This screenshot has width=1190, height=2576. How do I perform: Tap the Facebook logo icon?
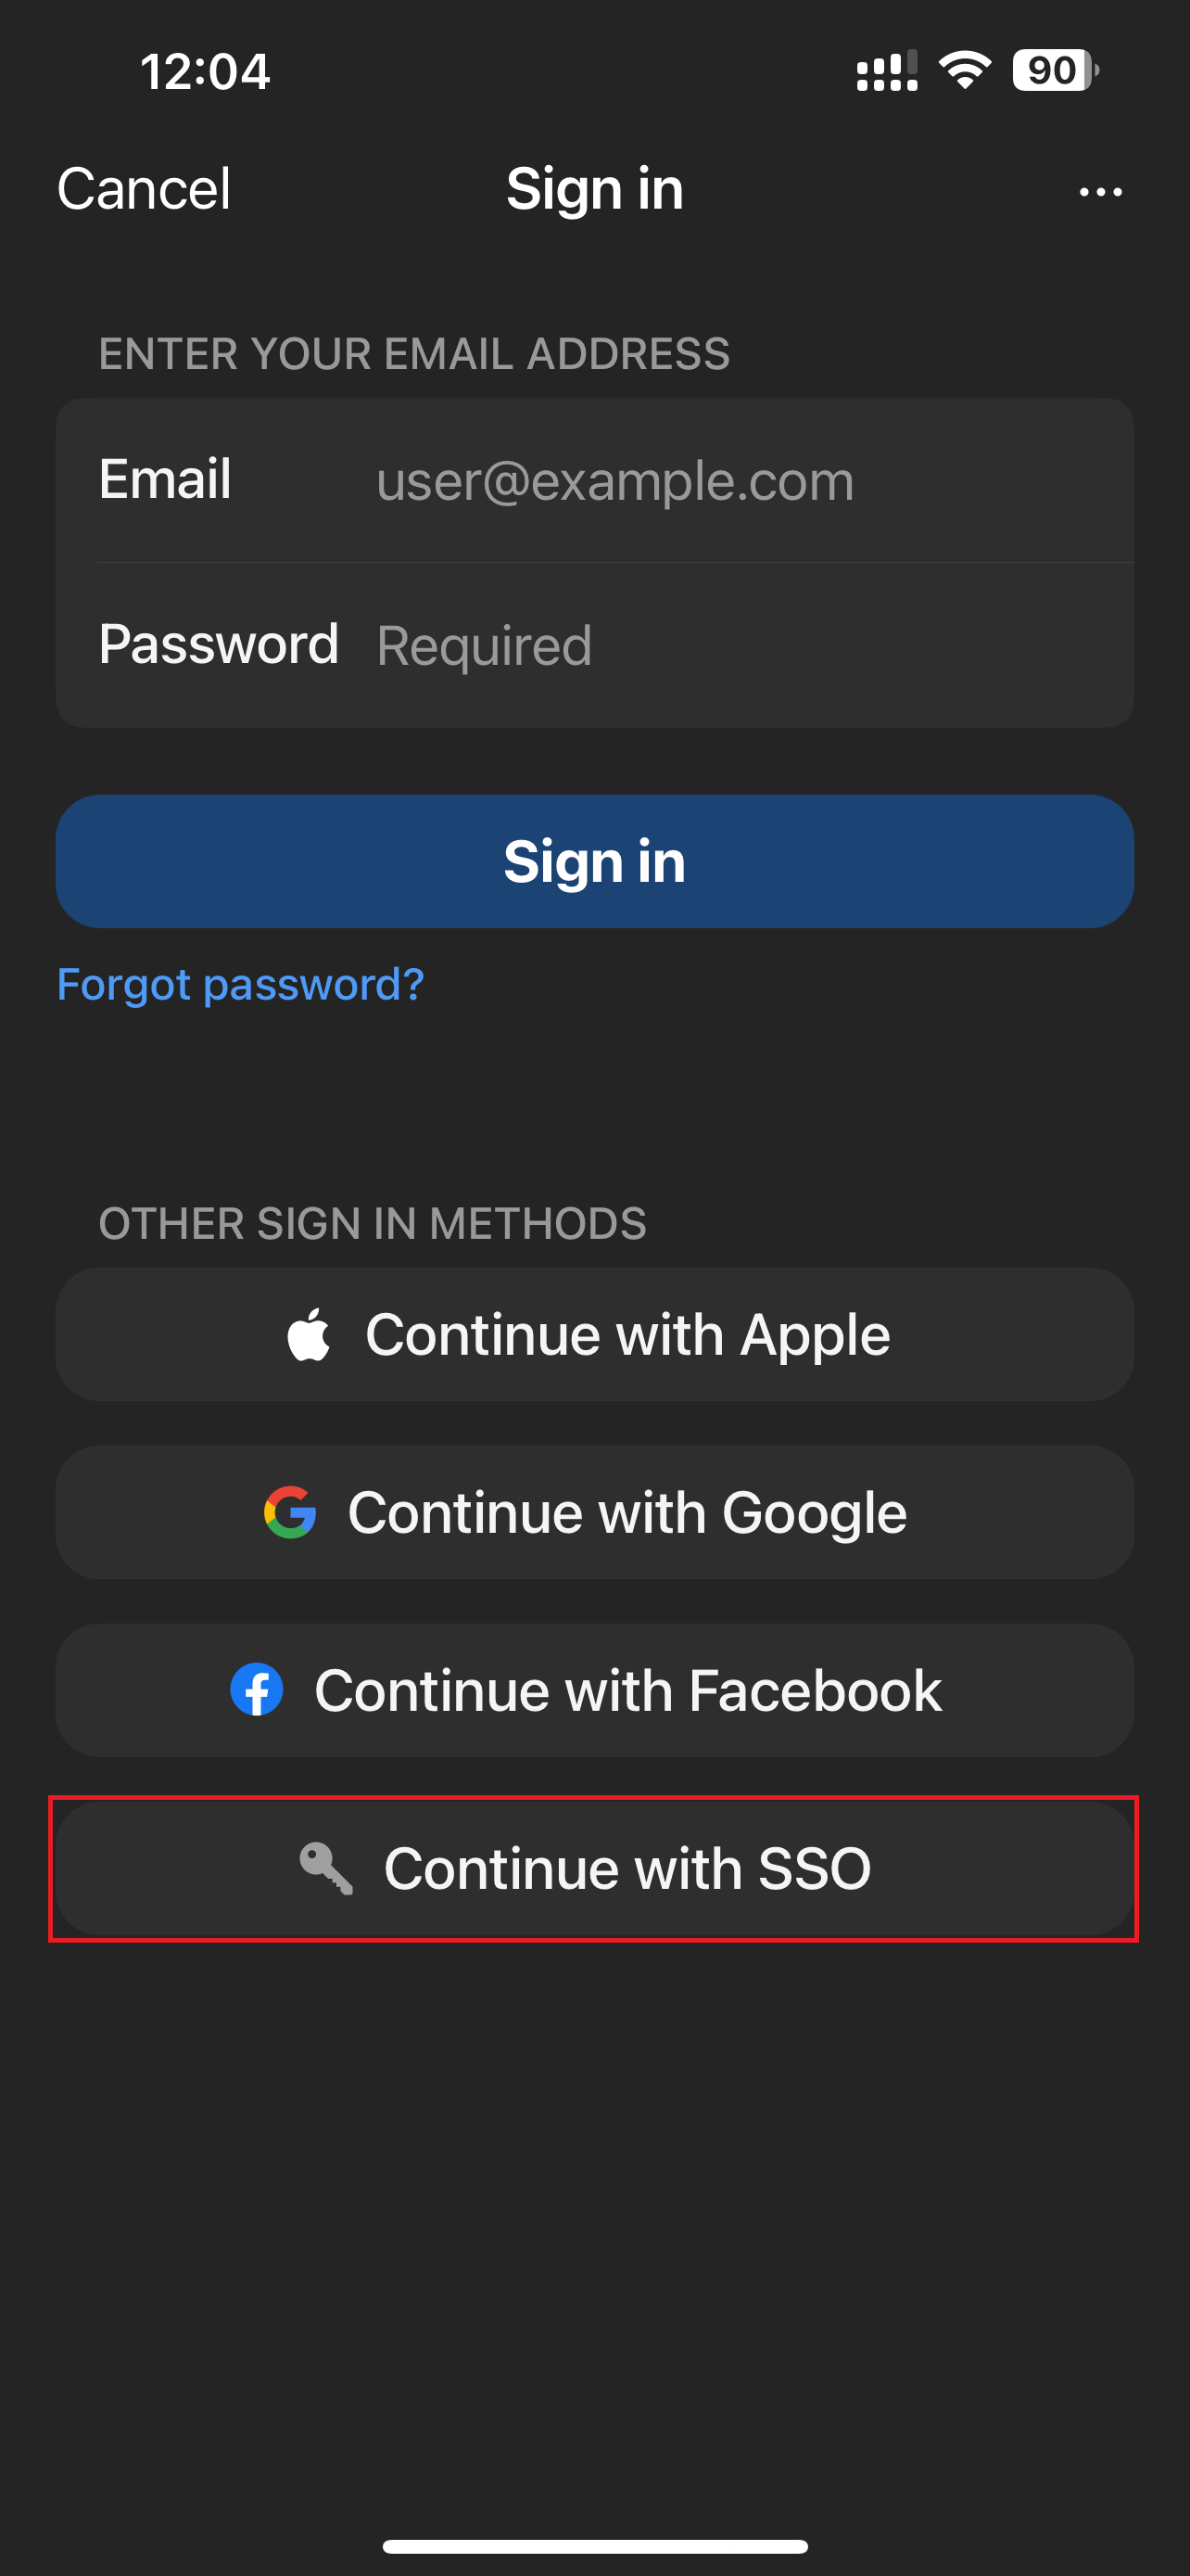(x=257, y=1690)
